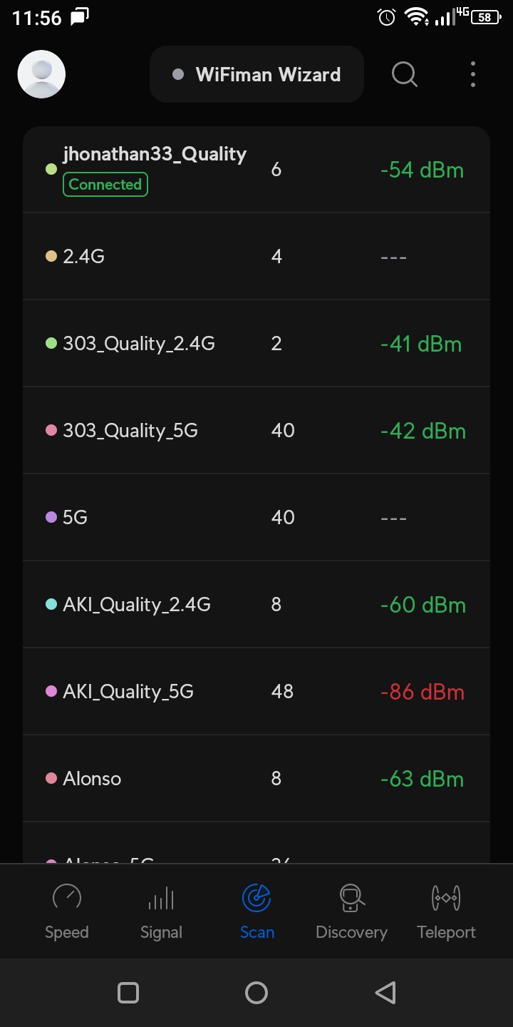The height and width of the screenshot is (1027, 513).
Task: Tap the pink color dot beside Alonso
Action: (x=51, y=779)
